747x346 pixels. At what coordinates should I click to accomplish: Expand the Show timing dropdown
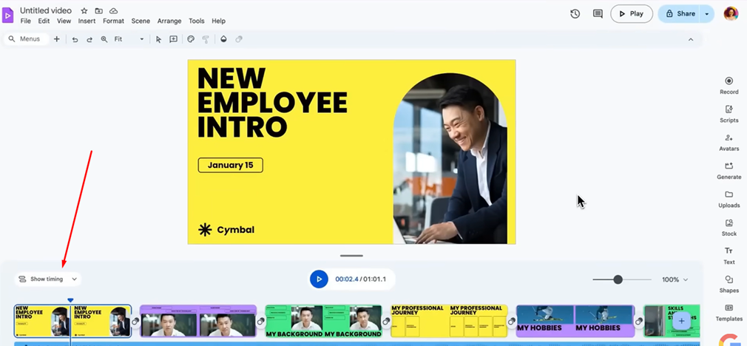tap(48, 279)
